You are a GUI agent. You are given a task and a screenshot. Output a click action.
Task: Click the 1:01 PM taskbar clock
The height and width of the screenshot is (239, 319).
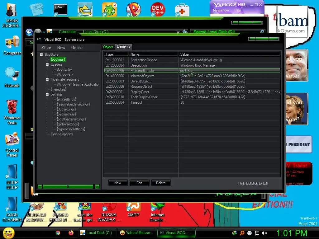point(292,233)
